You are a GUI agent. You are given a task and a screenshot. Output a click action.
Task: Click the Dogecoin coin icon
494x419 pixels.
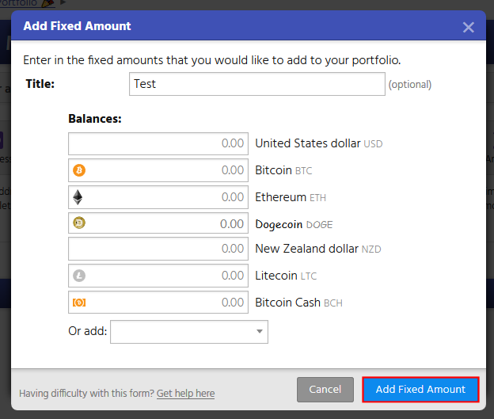tap(78, 223)
